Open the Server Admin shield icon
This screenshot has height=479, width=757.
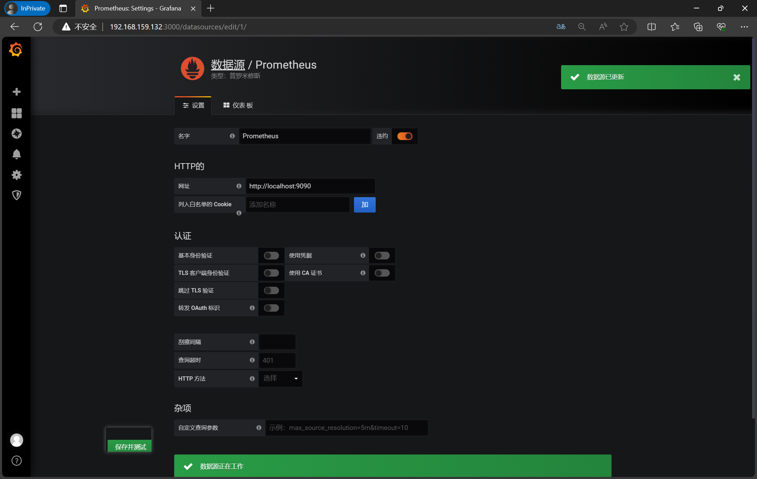click(16, 195)
